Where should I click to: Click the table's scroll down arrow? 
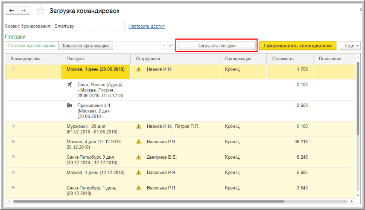point(358,195)
